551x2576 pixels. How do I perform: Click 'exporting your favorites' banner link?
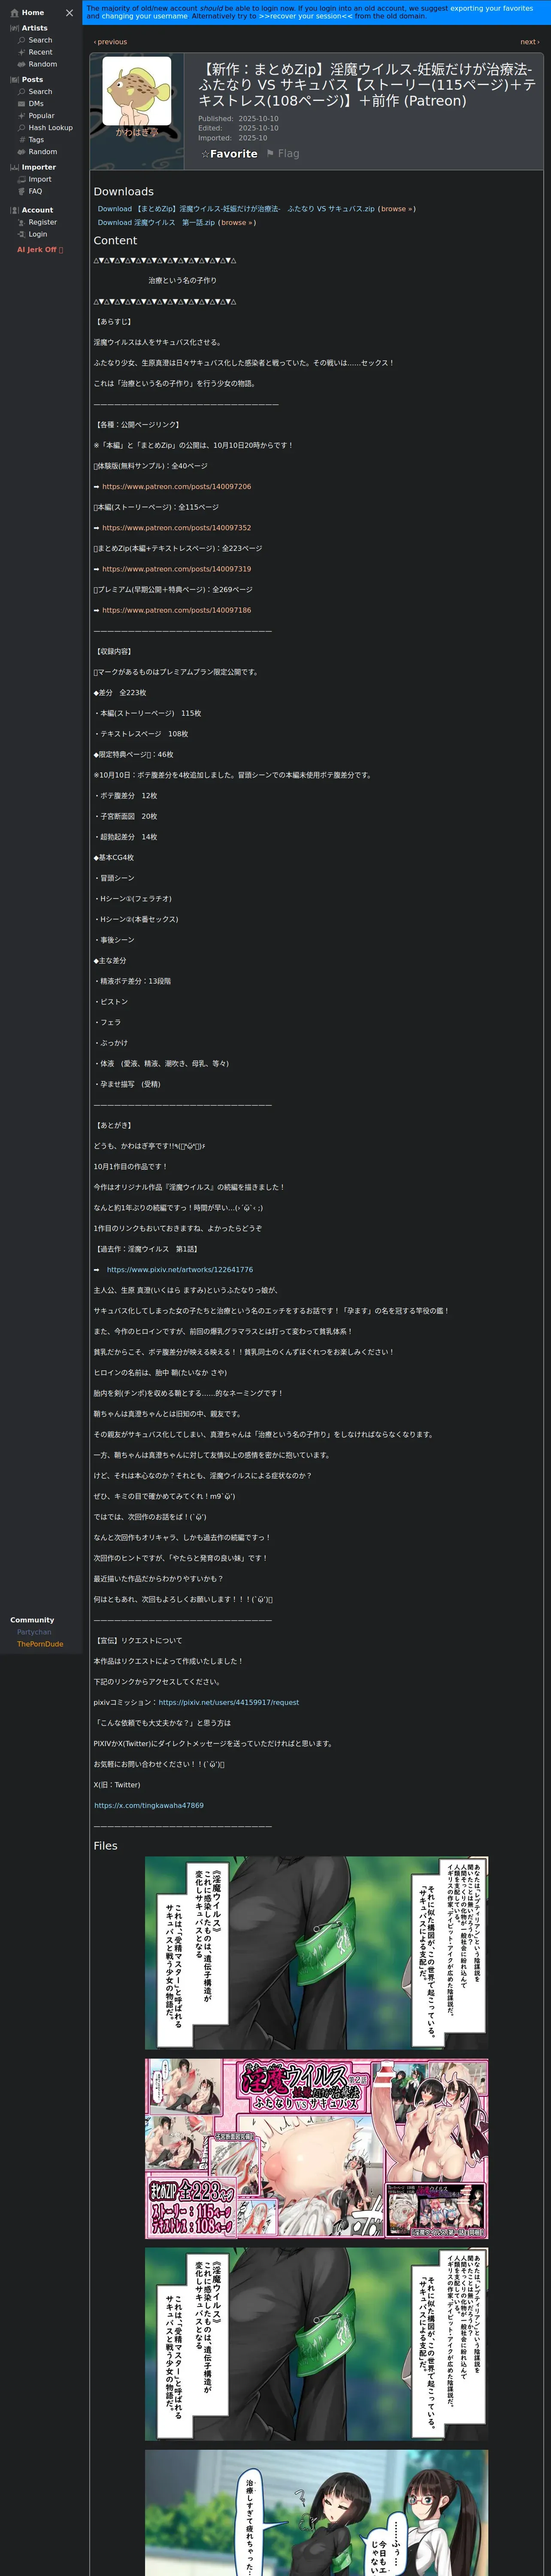point(491,8)
